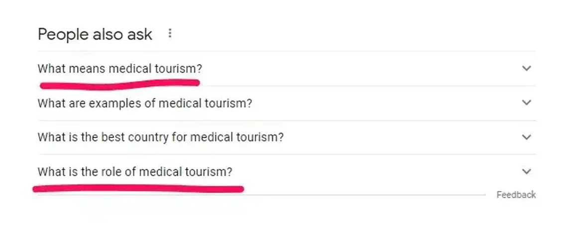
Task: Expand the role of medical tourism chevron
Action: (x=526, y=172)
